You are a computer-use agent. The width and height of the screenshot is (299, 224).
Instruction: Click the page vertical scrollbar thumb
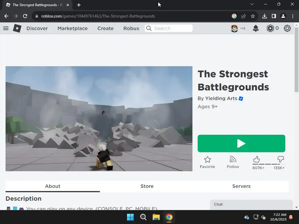(x=297, y=60)
